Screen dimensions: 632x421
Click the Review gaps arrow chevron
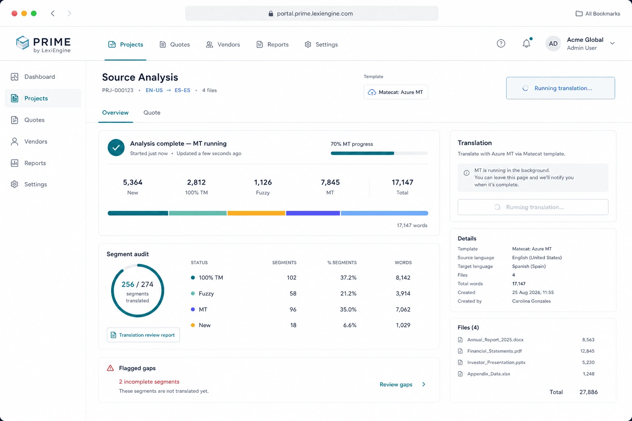pyautogui.click(x=424, y=384)
